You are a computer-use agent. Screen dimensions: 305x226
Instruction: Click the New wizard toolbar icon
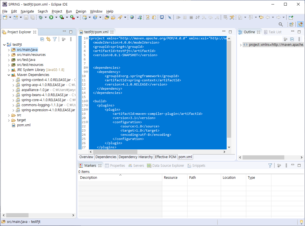(x=5, y=18)
